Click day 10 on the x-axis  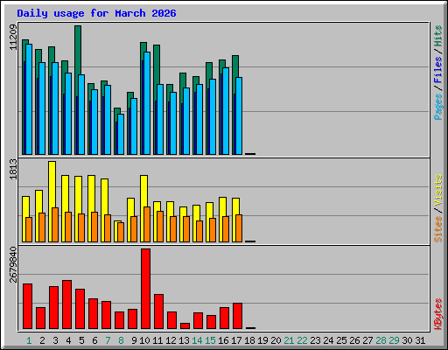[144, 340]
